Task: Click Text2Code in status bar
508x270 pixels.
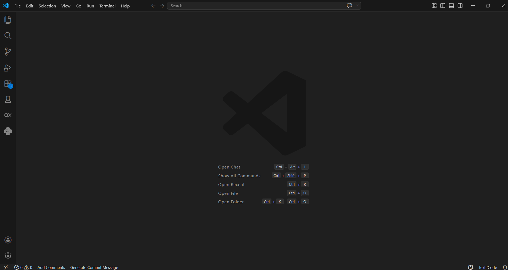Action: click(x=488, y=267)
